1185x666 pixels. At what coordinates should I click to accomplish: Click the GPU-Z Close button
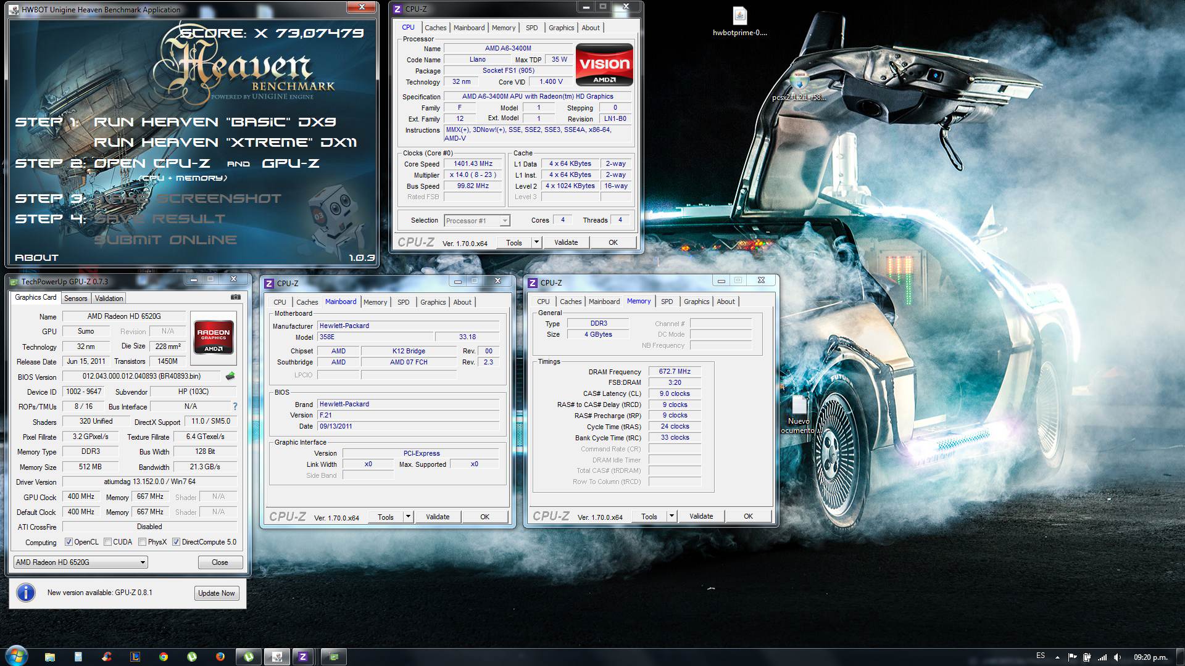[220, 562]
